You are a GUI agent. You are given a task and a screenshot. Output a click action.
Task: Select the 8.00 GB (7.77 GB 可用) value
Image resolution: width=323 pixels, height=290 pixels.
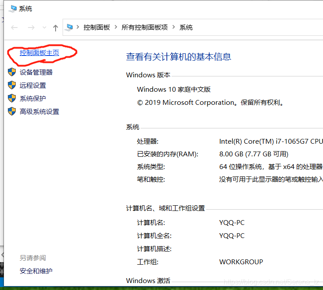(x=254, y=154)
